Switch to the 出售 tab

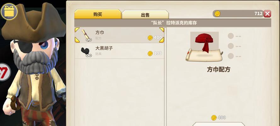pyautogui.click(x=145, y=14)
